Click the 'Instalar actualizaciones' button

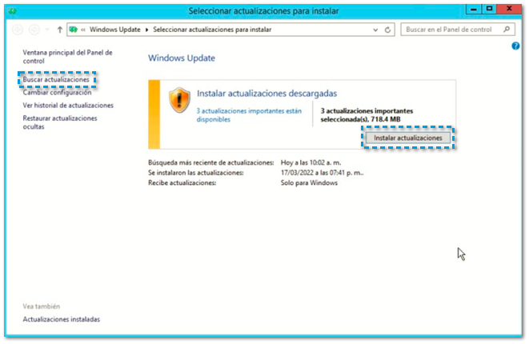(408, 138)
